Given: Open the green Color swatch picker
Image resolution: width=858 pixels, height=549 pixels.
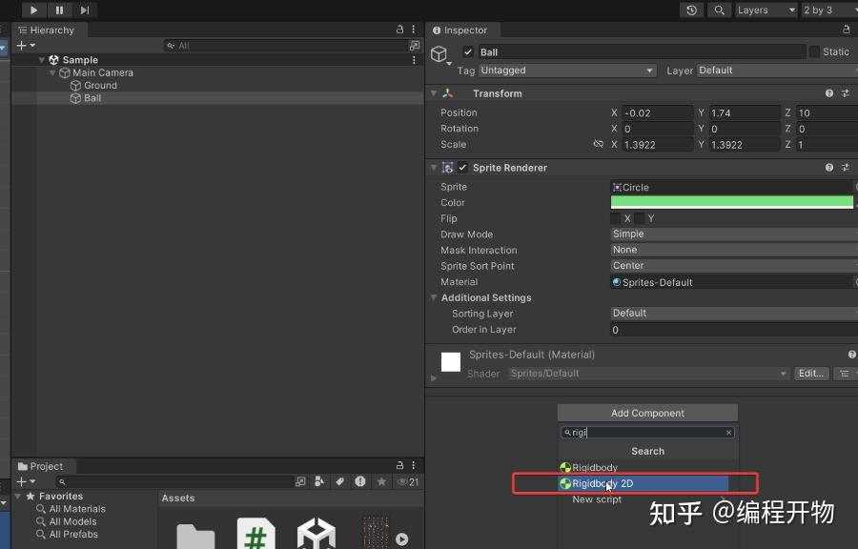Looking at the screenshot, I should pyautogui.click(x=731, y=202).
